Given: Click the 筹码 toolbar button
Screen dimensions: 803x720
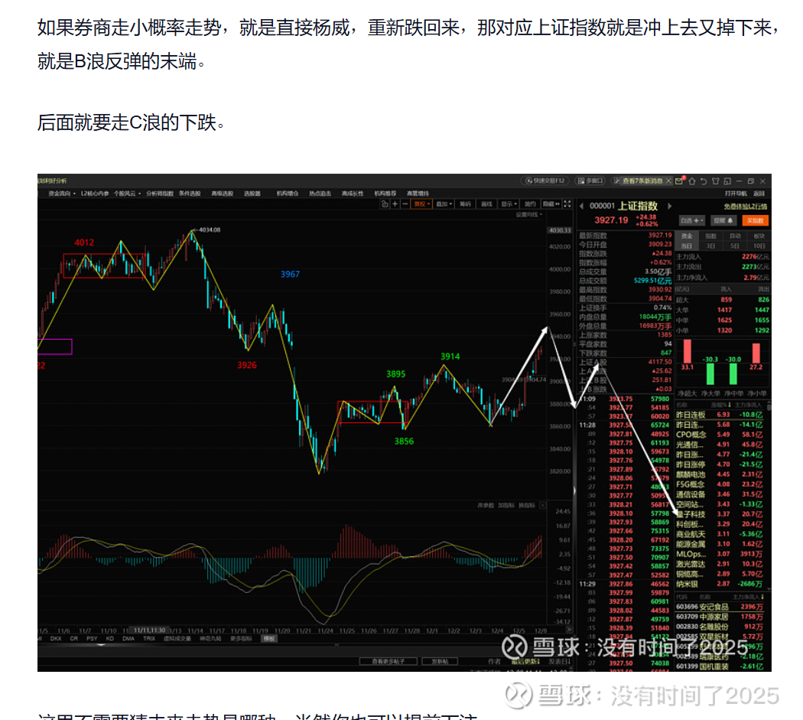Looking at the screenshot, I should 465,204.
